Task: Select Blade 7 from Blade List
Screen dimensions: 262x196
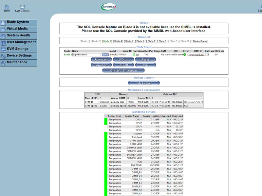Action: [x=151, y=41]
